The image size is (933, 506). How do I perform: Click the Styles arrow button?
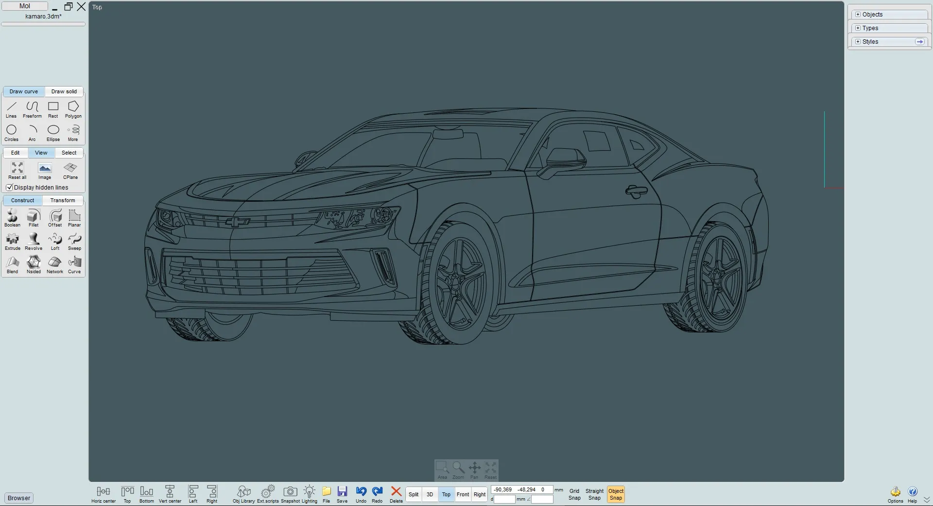[920, 42]
